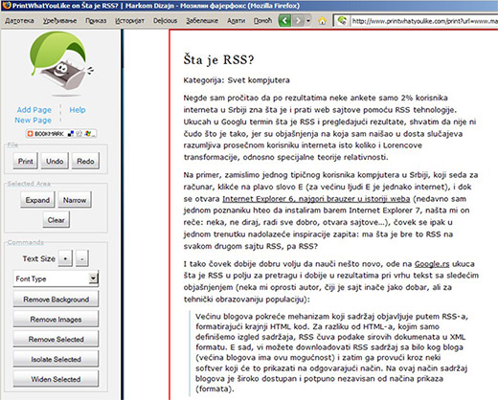Open the Delicious menu
This screenshot has height=400, width=498.
click(x=165, y=21)
